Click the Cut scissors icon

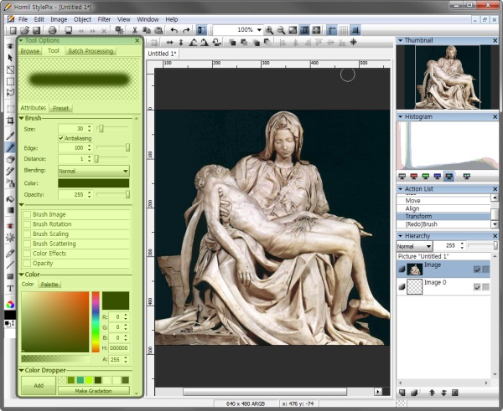click(x=135, y=30)
